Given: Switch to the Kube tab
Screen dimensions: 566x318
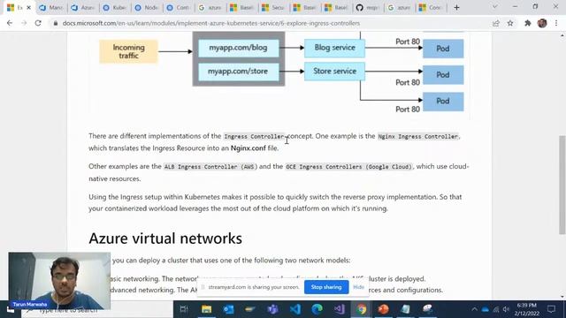Looking at the screenshot, I should 115,8.
